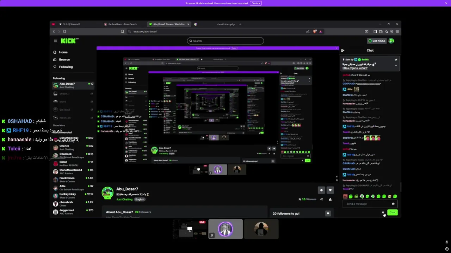Open chat settings gear icon
The image size is (451, 253).
(x=383, y=212)
